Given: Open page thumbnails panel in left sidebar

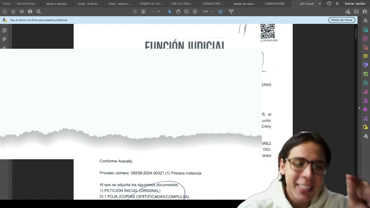Looking at the screenshot, I should click(4, 30).
